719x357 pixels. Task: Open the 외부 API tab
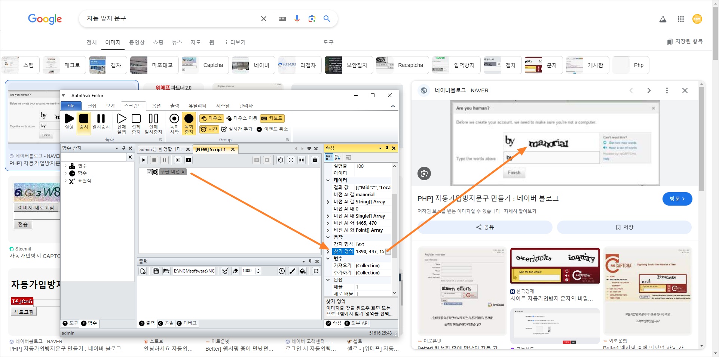(357, 323)
